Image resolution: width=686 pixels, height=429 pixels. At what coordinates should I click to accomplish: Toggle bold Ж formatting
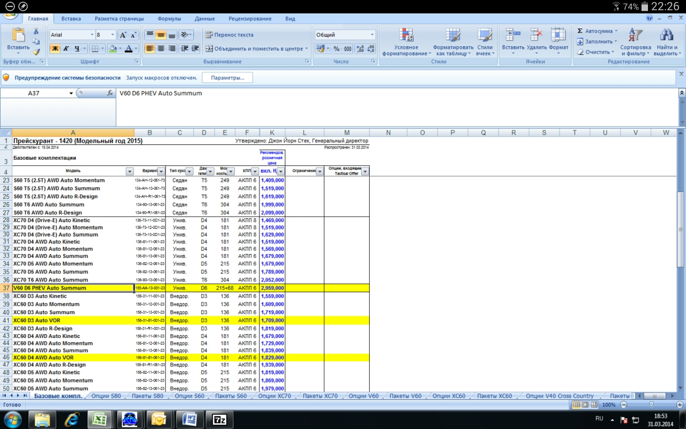tap(55, 48)
